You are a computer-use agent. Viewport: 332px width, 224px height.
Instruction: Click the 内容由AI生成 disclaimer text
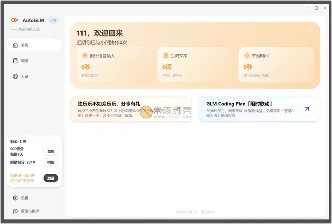click(195, 212)
